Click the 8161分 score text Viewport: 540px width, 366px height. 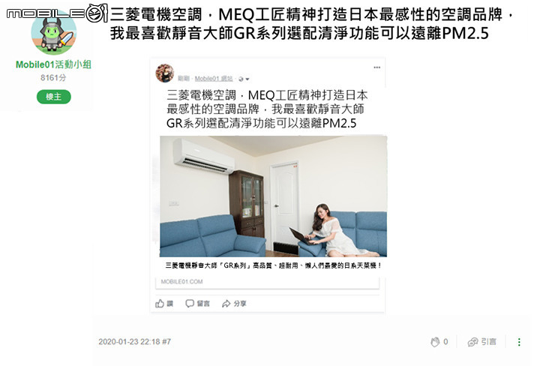(53, 78)
